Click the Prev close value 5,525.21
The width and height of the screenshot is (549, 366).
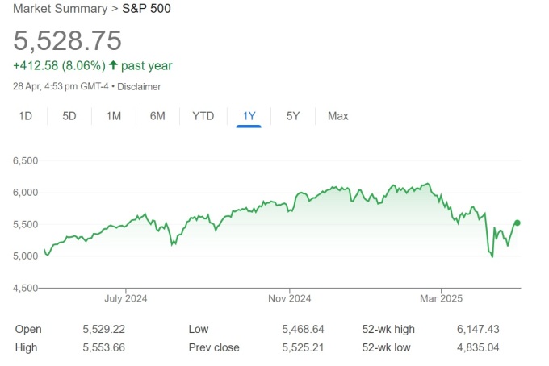303,347
